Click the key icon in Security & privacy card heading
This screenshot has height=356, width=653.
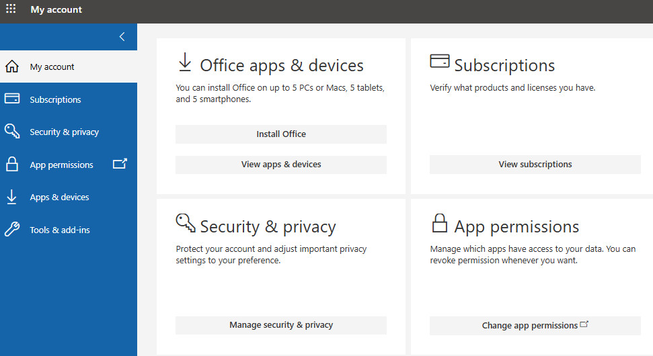(186, 222)
